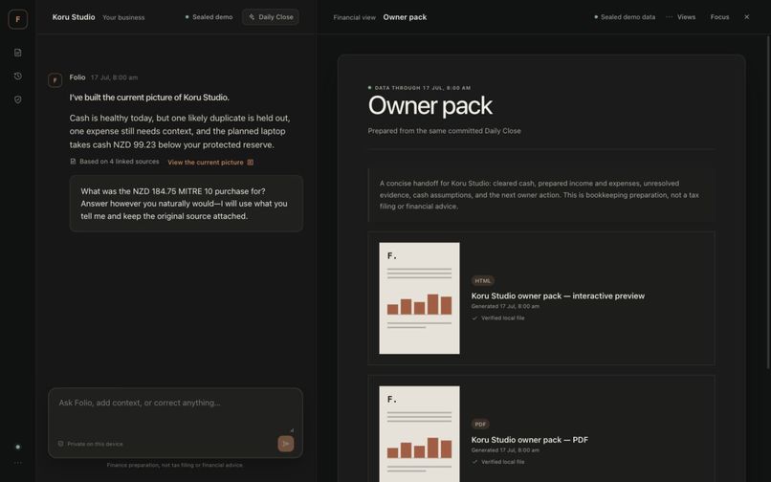Click the Sealed demo indicator

209,16
